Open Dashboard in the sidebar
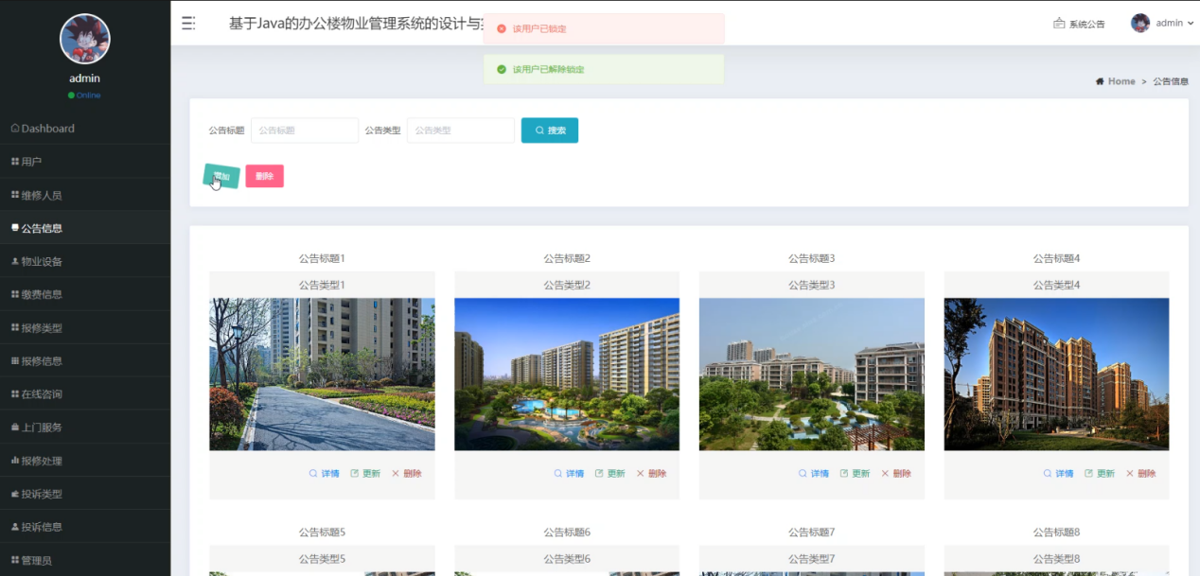Screen dimensions: 1200x576 point(85,129)
